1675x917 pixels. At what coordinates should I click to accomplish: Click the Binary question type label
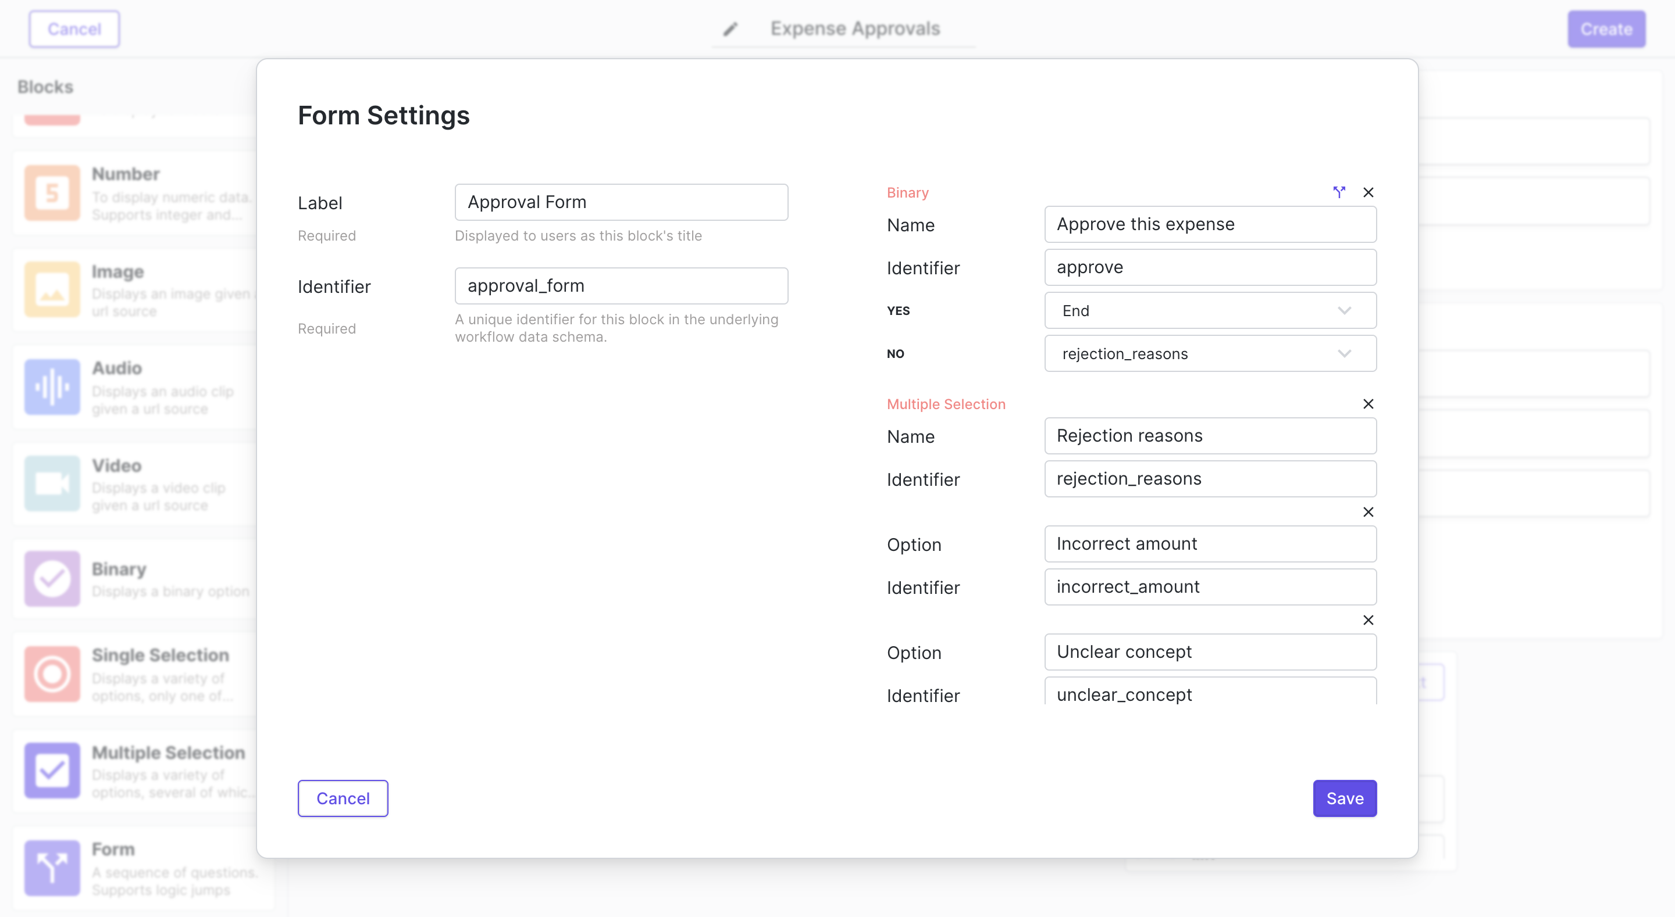point(908,192)
